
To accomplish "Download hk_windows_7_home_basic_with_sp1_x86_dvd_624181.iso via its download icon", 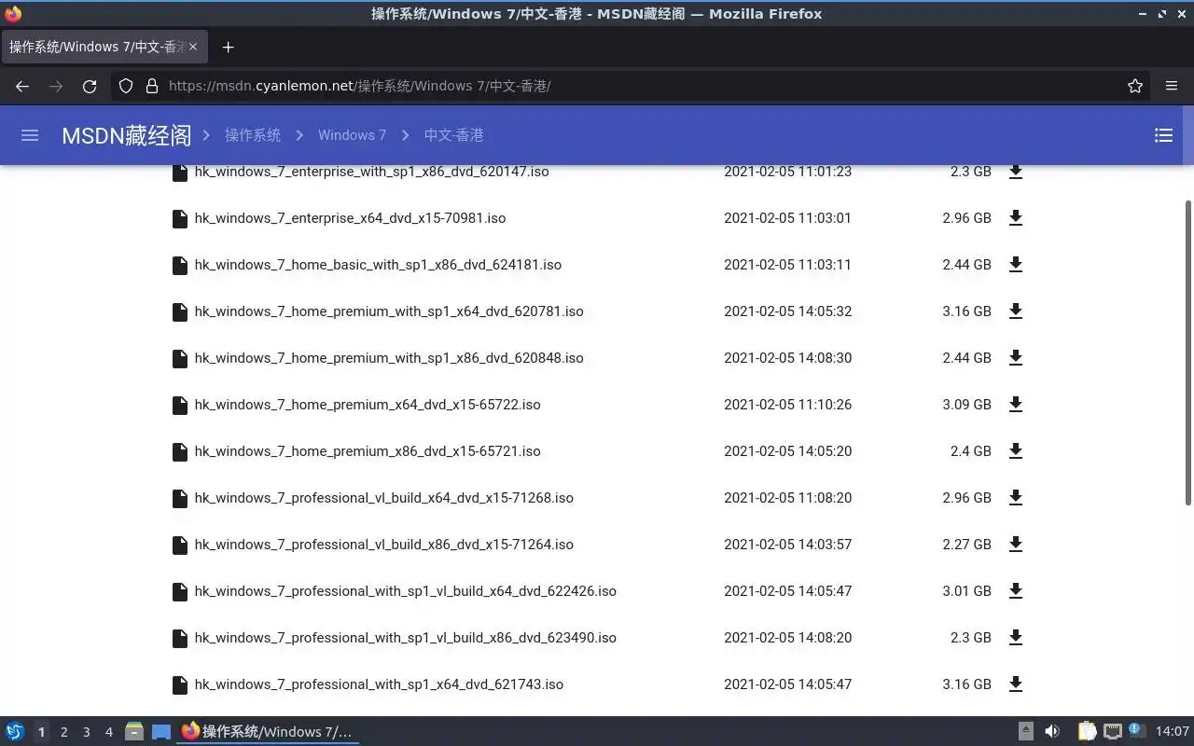I will 1016,265.
